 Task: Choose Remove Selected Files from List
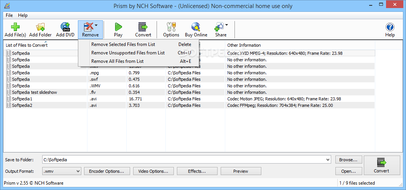coord(139,44)
